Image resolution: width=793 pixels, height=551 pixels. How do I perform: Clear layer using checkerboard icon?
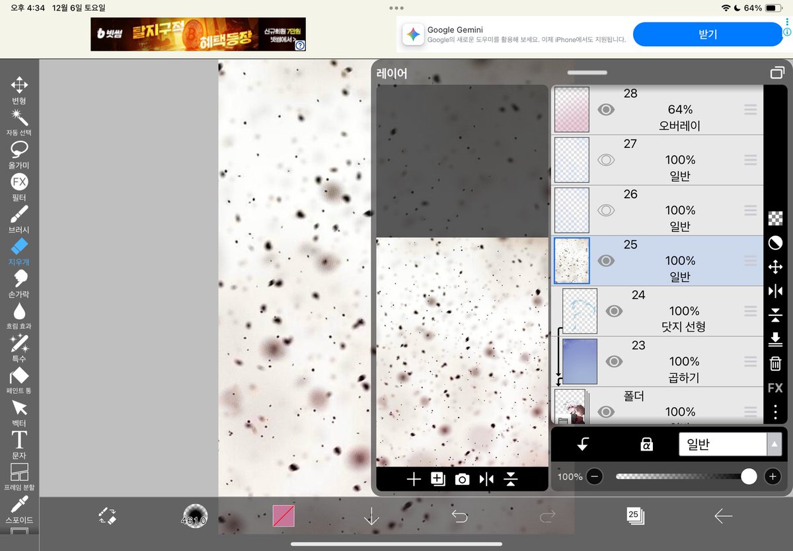click(776, 219)
